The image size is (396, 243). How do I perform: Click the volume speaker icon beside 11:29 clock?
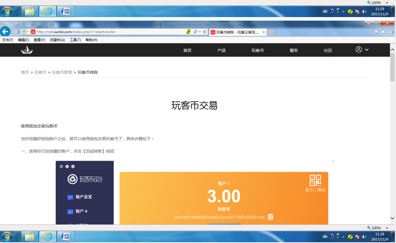(x=364, y=11)
